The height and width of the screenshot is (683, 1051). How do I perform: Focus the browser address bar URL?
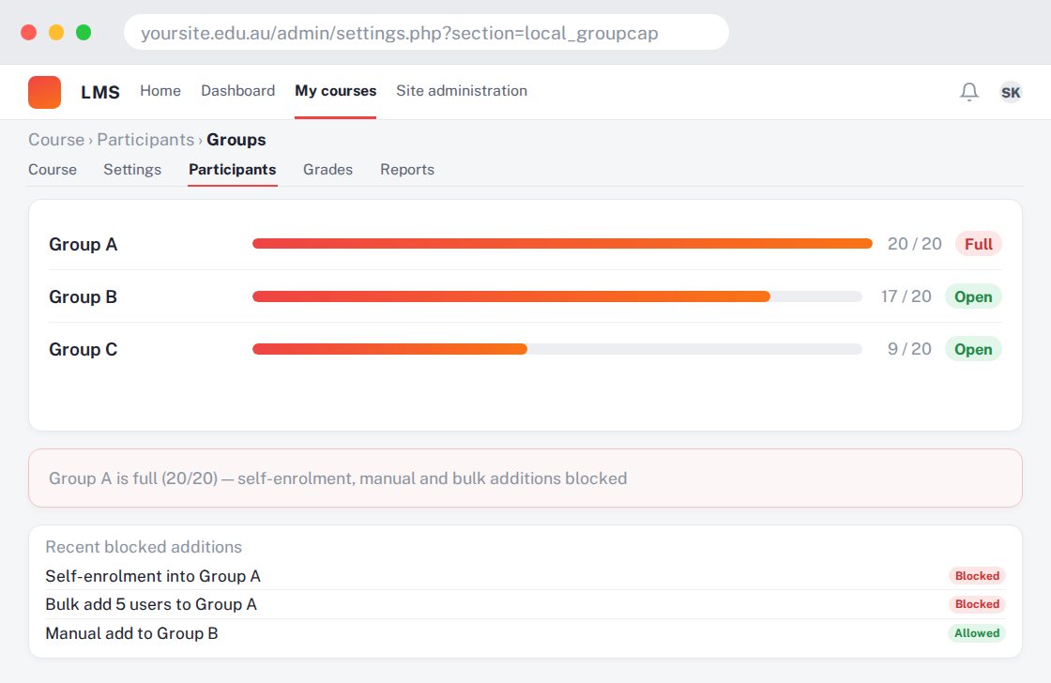(426, 32)
